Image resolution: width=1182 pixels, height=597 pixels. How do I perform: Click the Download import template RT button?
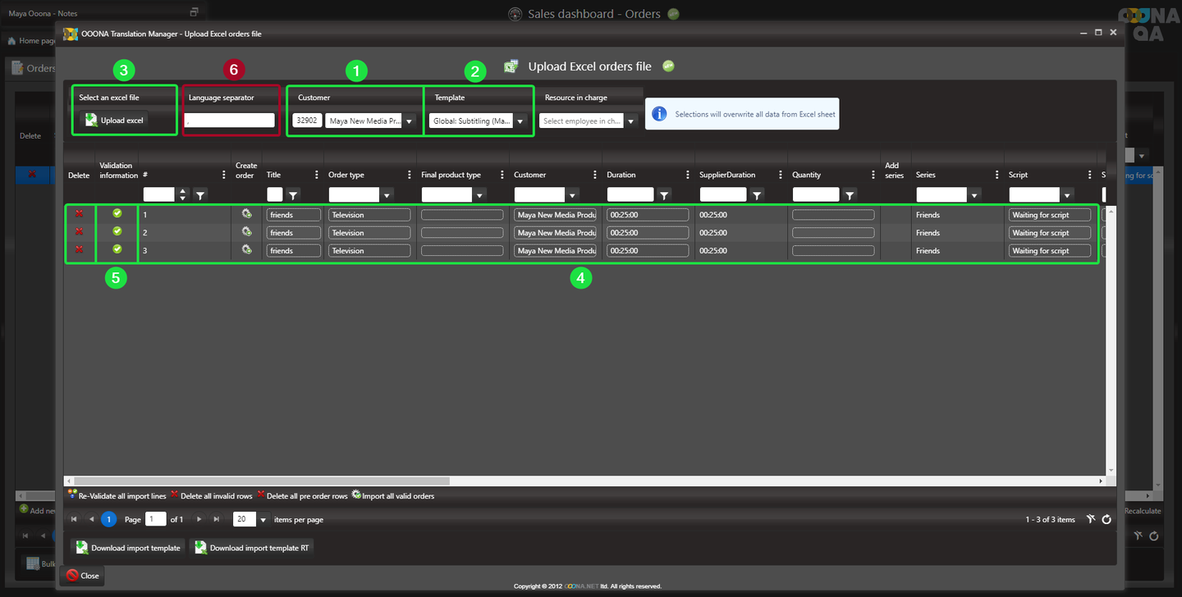point(252,548)
